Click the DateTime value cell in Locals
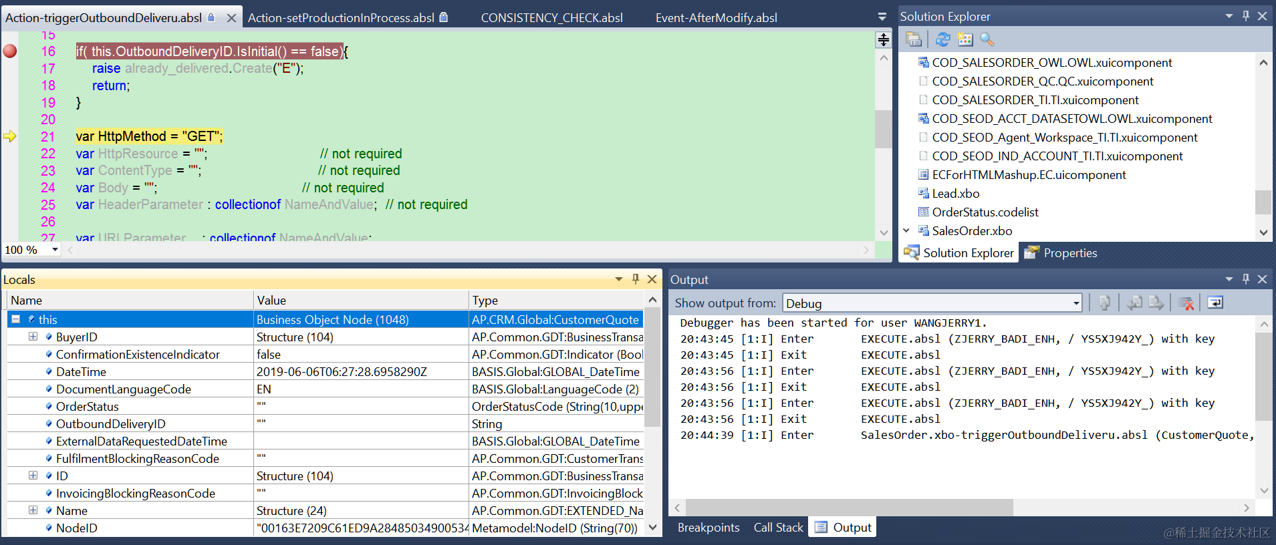 pos(361,371)
